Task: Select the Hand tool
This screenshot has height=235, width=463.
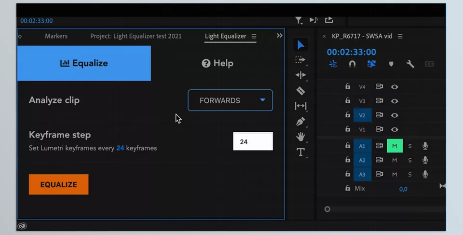Action: pyautogui.click(x=300, y=137)
